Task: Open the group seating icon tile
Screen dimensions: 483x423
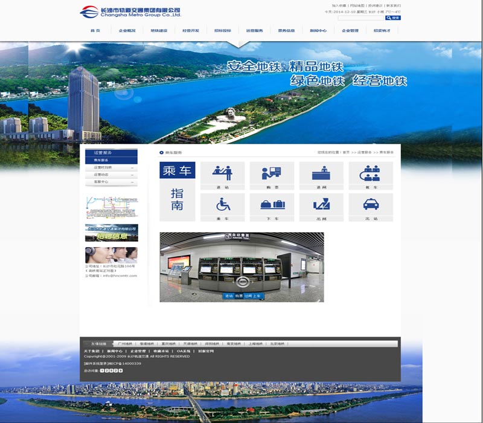Action: click(x=370, y=173)
